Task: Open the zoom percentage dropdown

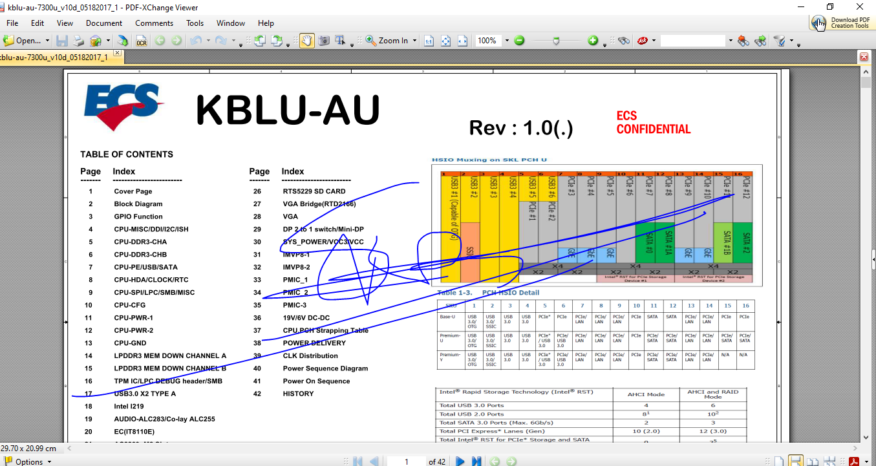Action: [507, 41]
